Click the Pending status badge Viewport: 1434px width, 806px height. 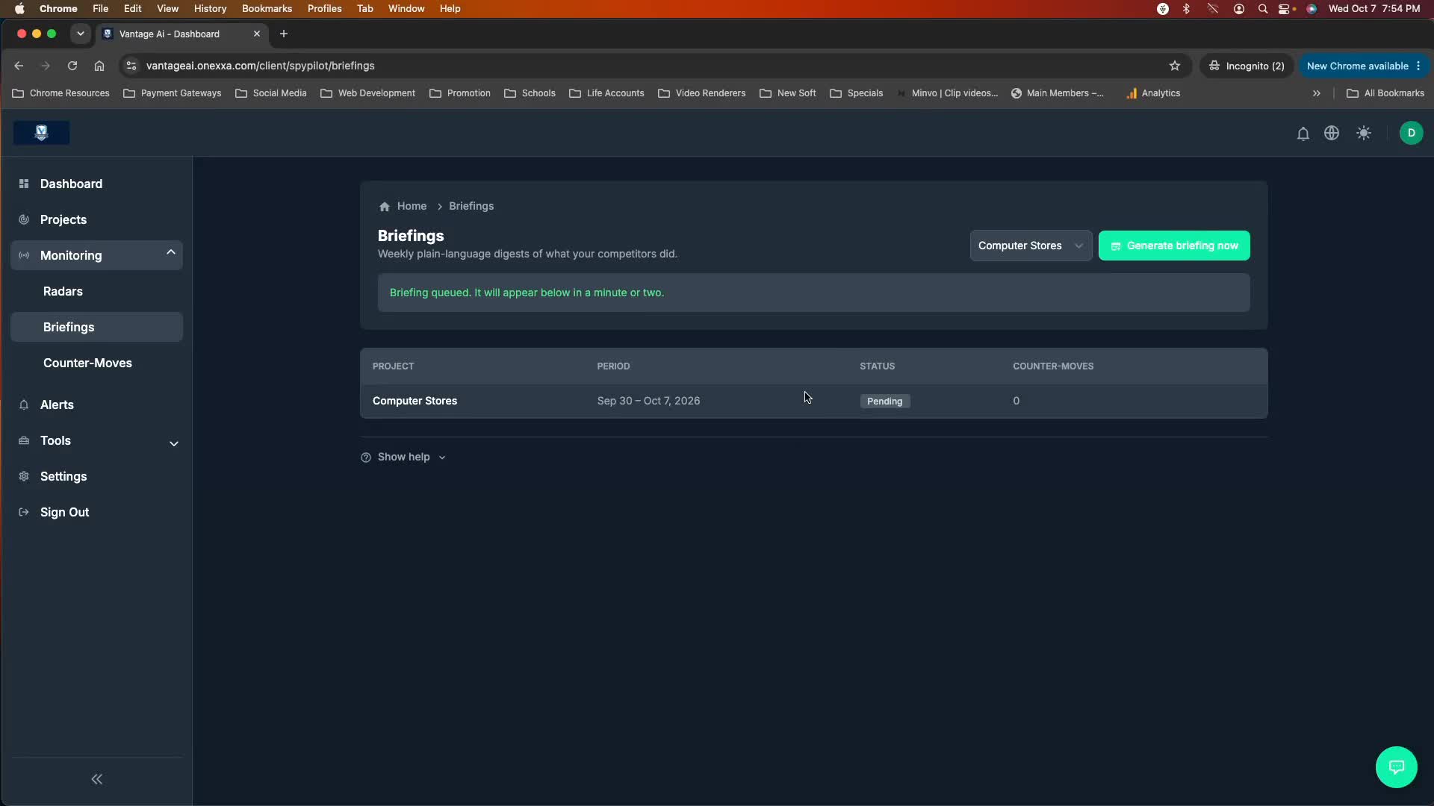click(x=884, y=402)
